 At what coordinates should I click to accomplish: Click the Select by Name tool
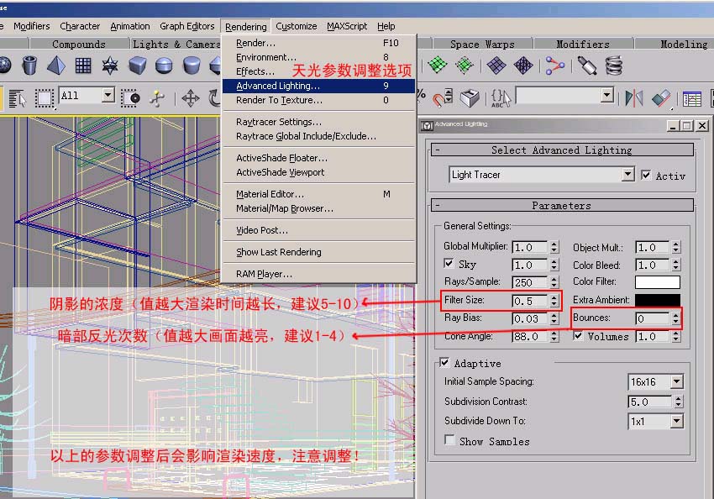click(17, 98)
